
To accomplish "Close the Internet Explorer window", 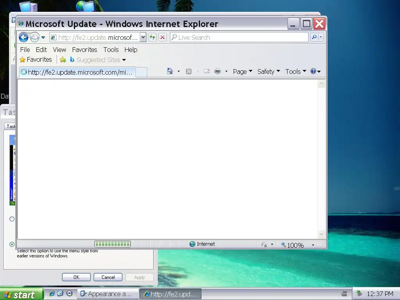I will click(320, 24).
